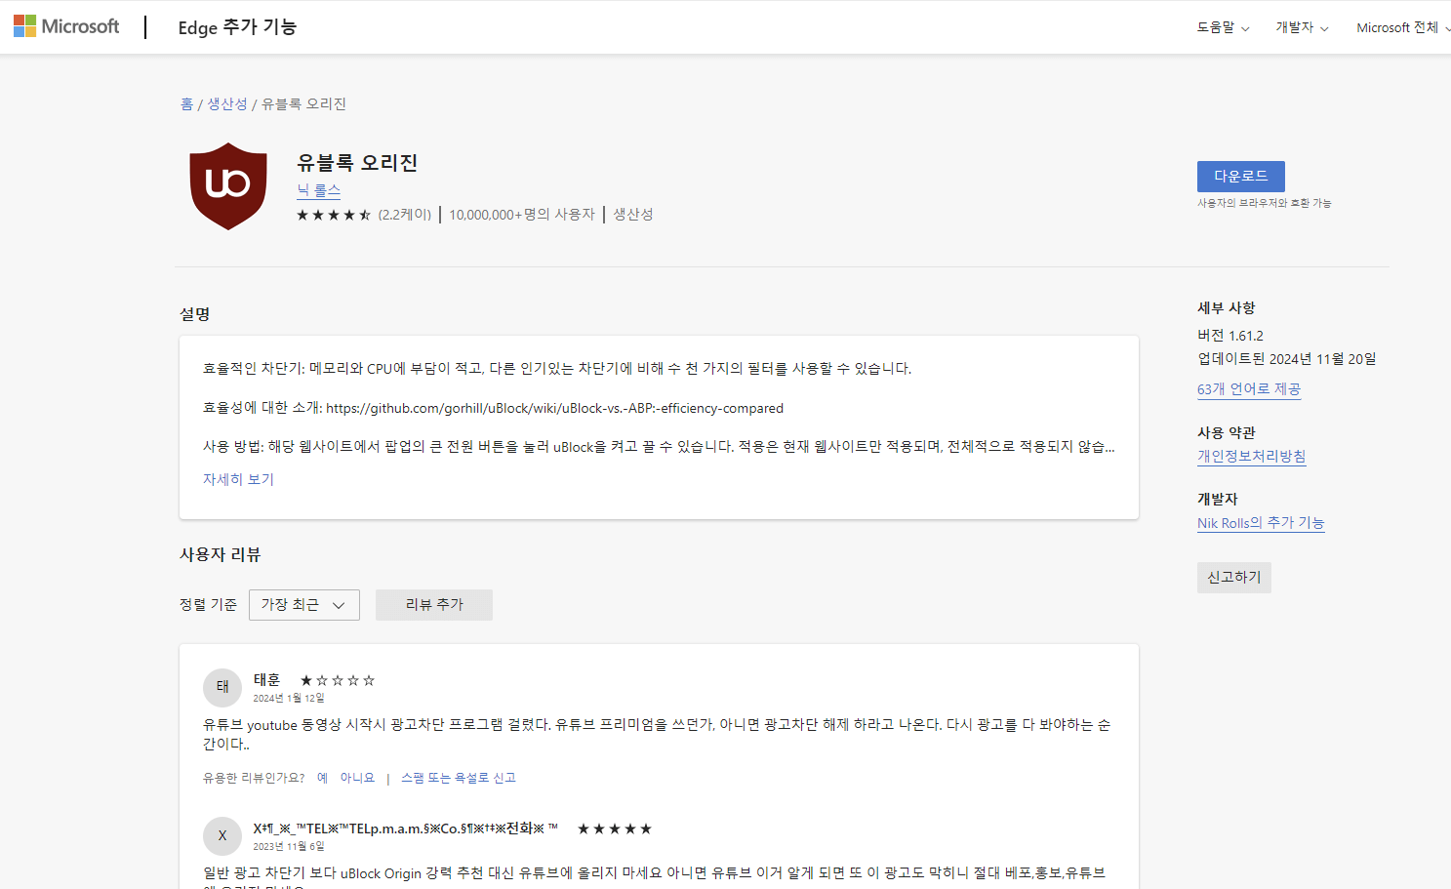Open the 가장 최근 sort dropdown
This screenshot has width=1451, height=889.
coord(303,605)
